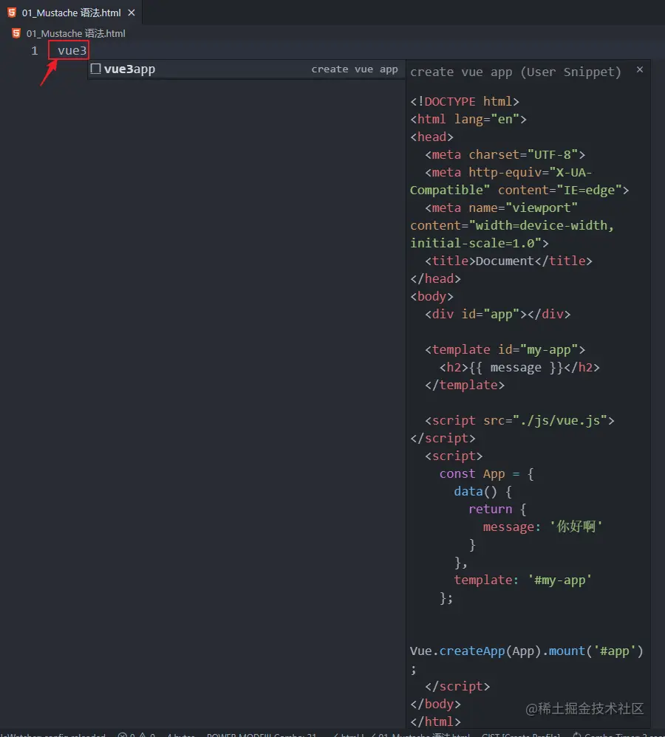The width and height of the screenshot is (665, 737).
Task: Click the snippet icon beside vue3app
Action: (95, 69)
